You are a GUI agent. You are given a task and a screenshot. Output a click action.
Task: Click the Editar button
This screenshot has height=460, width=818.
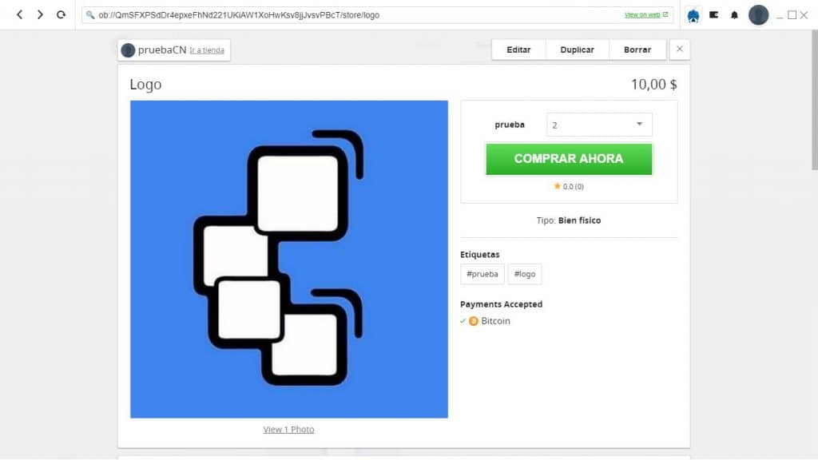tap(518, 50)
